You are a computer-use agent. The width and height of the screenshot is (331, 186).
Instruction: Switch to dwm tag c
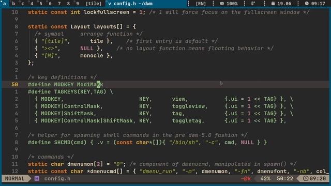click(23, 4)
